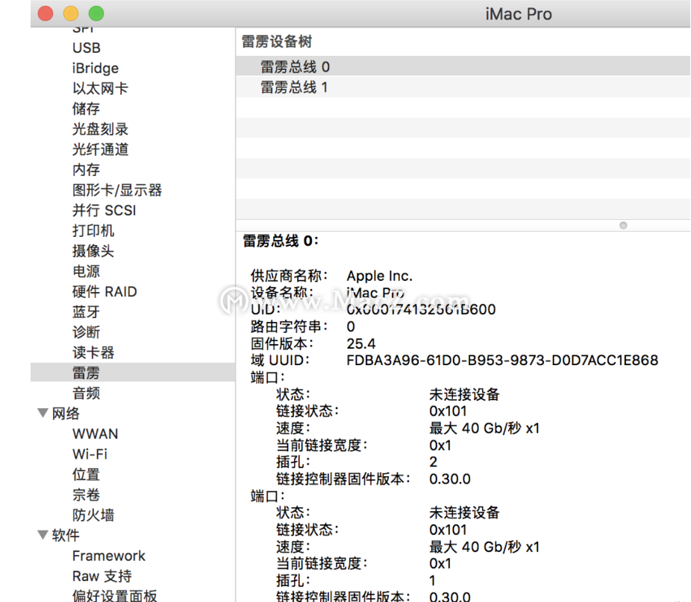Open 音频 in the sidebar

[x=86, y=393]
